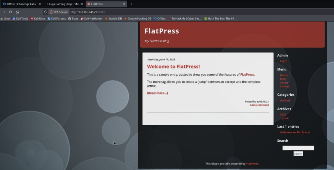Image resolution: width=334 pixels, height=170 pixels.
Task: Click the browser reload button
Action: tap(10, 12)
